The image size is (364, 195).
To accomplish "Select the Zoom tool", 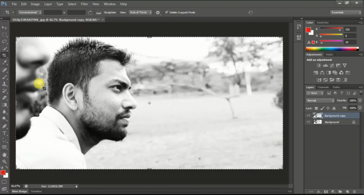I will coord(5,162).
